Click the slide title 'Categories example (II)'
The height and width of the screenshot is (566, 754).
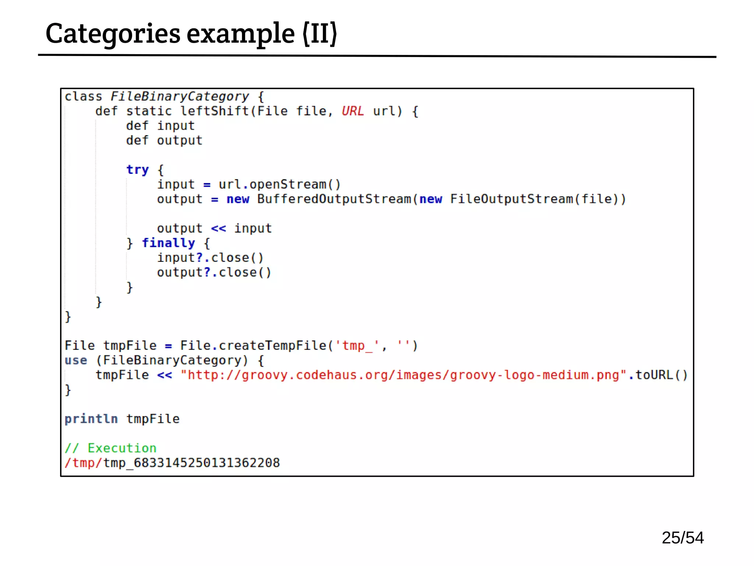pyautogui.click(x=191, y=34)
